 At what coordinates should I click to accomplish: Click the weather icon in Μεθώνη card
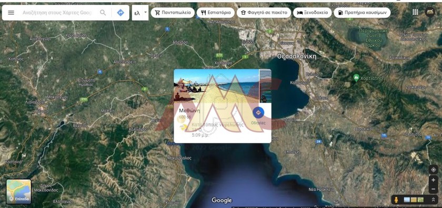tap(184, 128)
